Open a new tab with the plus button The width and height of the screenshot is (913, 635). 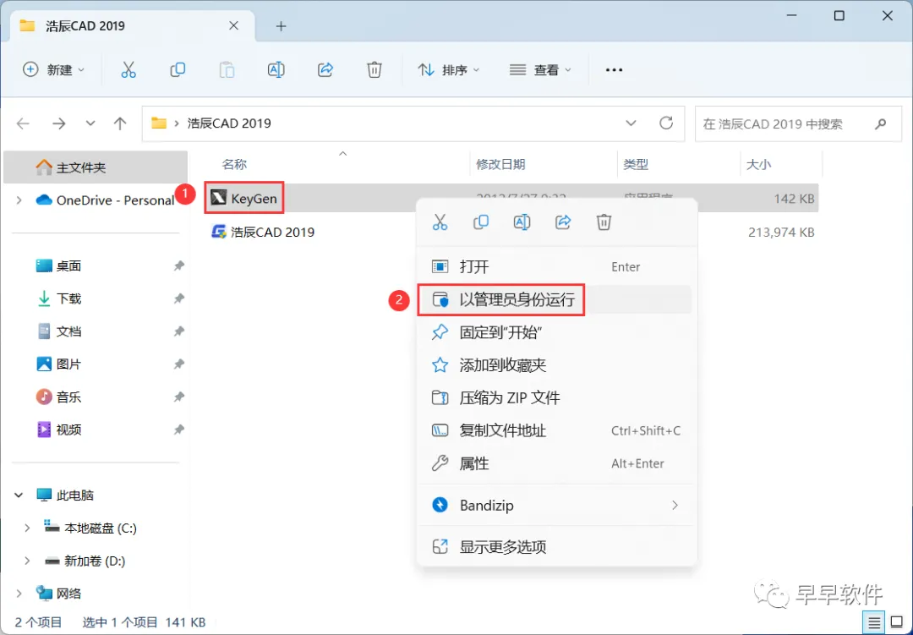click(x=281, y=26)
